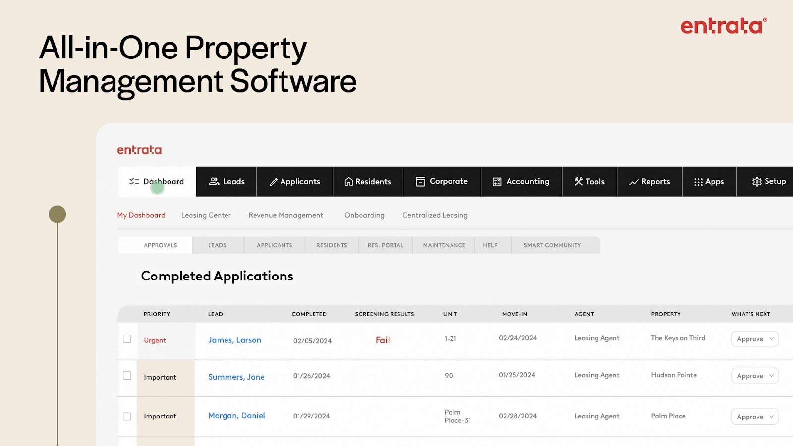Click the Entrata logo above the navigation bar
793x446 pixels.
pyautogui.click(x=139, y=150)
